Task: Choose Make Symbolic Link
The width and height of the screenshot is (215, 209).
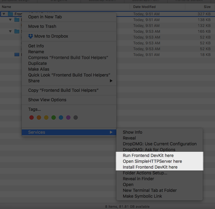Action: [x=160, y=196]
